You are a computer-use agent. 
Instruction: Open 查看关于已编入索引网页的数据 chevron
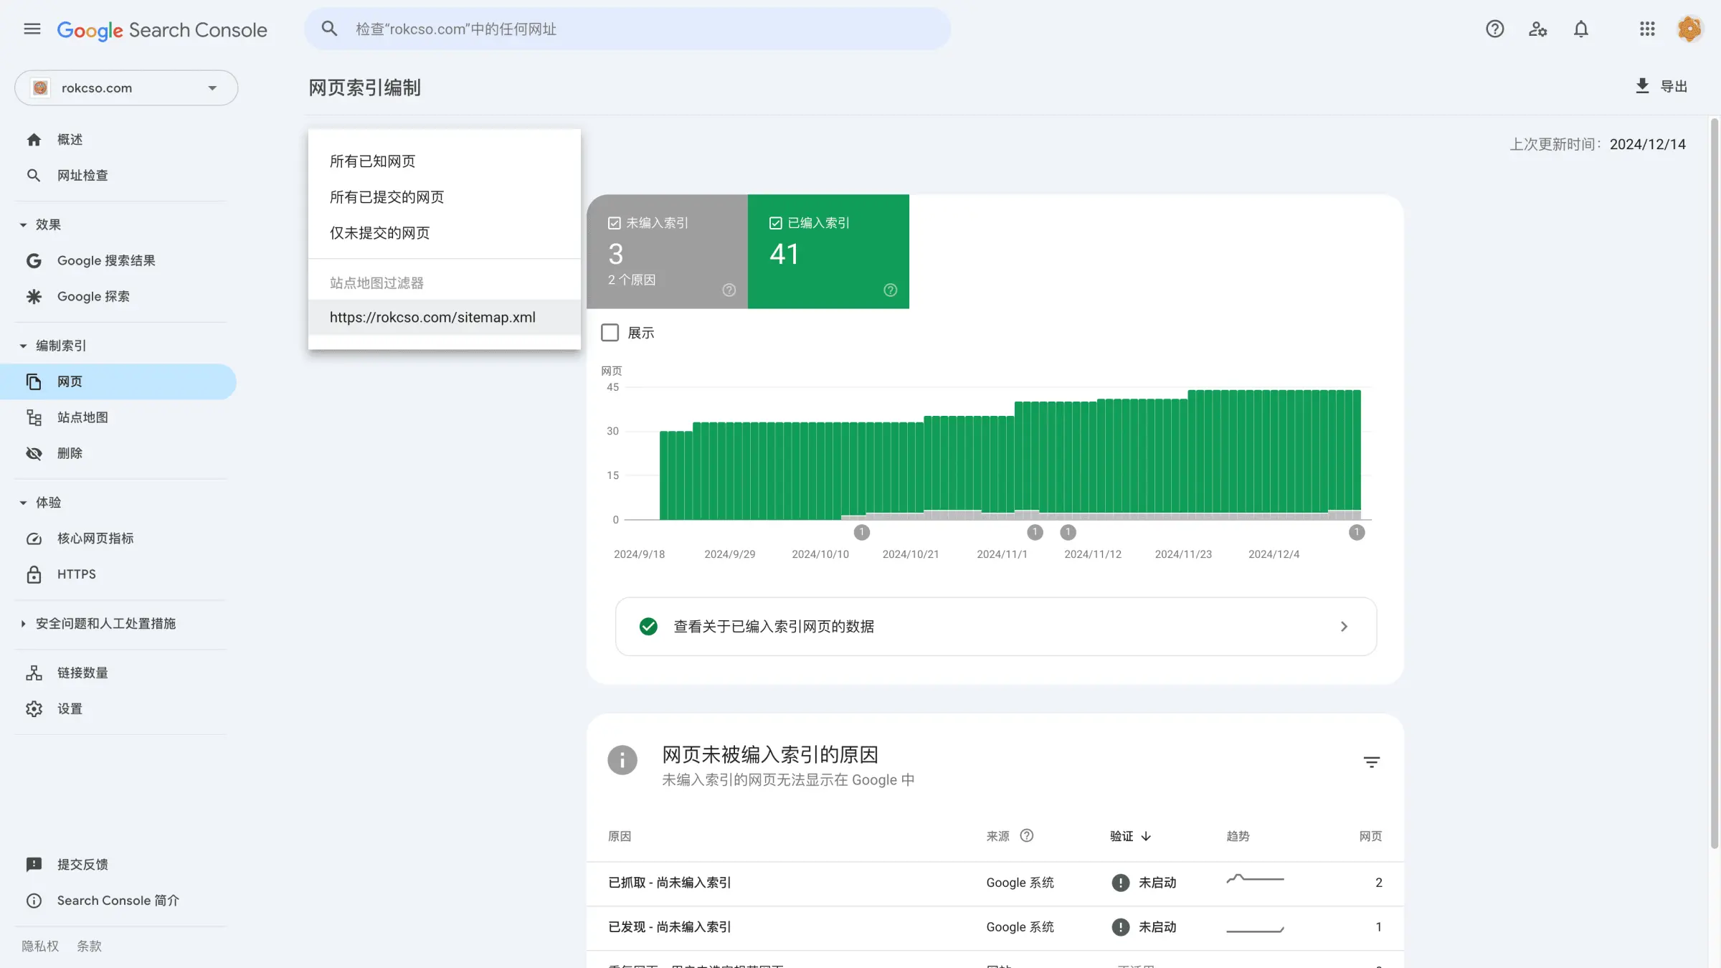tap(1345, 627)
